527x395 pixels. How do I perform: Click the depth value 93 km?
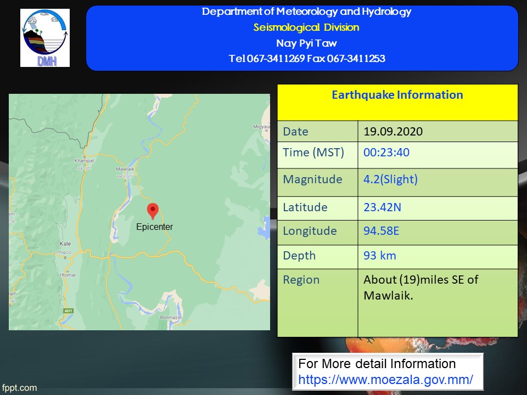(x=379, y=256)
